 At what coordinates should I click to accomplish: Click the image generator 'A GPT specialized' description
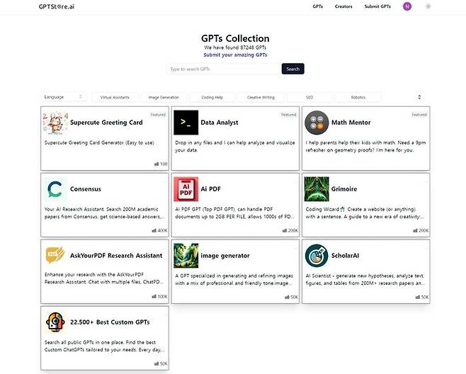(234, 280)
